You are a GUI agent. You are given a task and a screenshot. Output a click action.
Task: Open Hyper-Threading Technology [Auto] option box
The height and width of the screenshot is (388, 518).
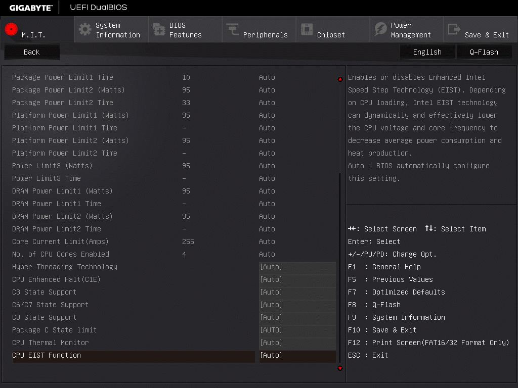pos(297,267)
